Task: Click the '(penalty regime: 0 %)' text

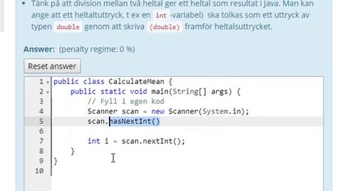Action: pyautogui.click(x=97, y=49)
